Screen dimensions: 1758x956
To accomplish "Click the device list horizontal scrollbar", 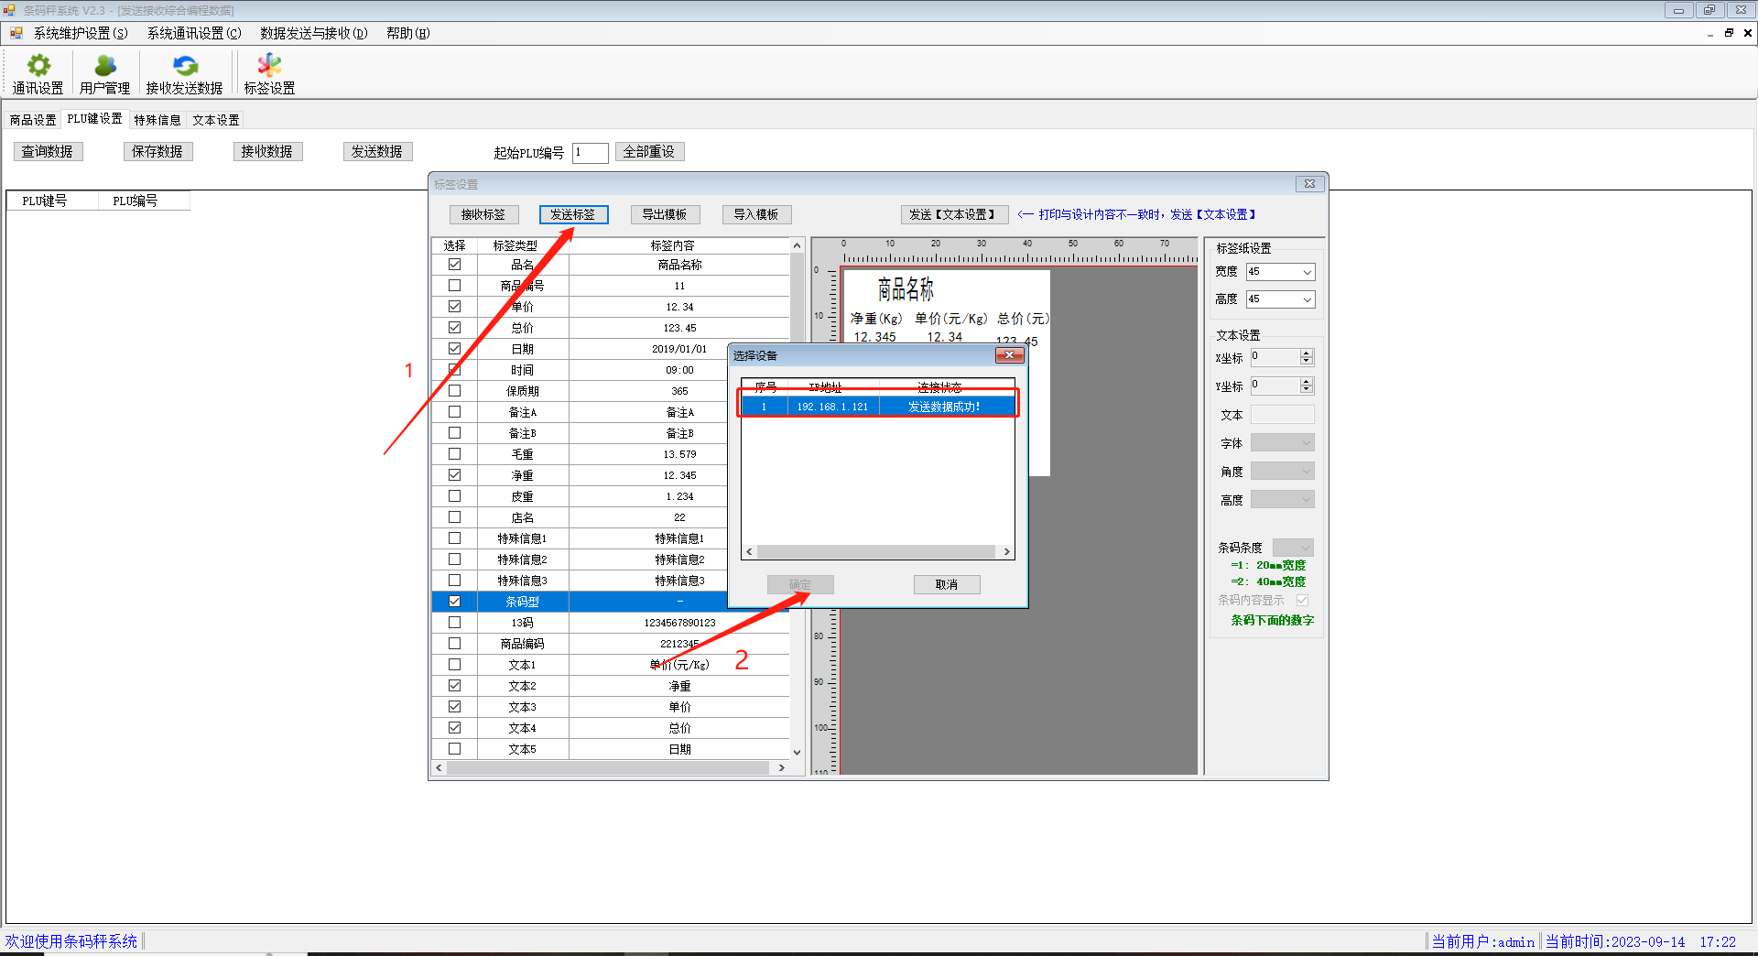I will (878, 552).
